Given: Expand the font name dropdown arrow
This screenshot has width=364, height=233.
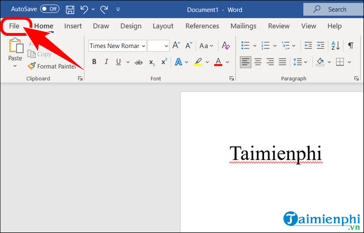Looking at the screenshot, I should tap(143, 46).
